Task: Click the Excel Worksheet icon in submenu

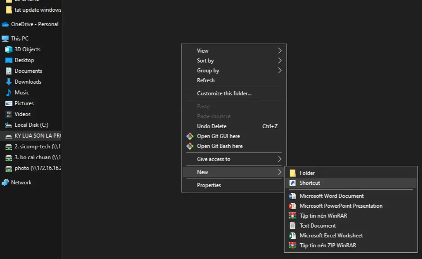Action: [293, 236]
